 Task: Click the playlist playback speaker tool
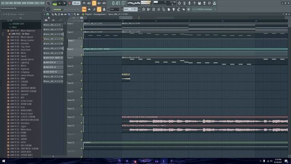click(78, 14)
